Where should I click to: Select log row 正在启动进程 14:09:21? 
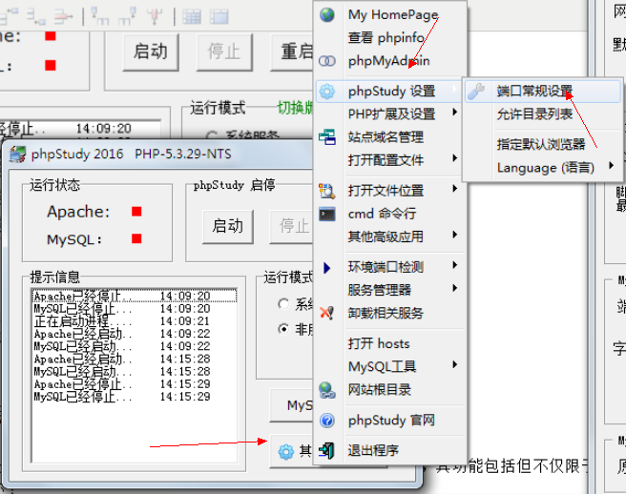(x=135, y=321)
